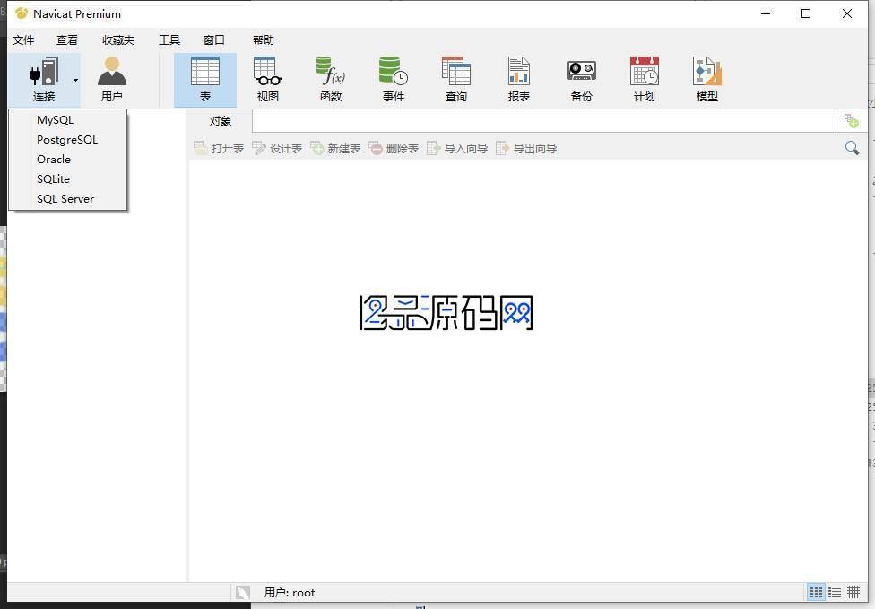Open the 模型 model section

[707, 79]
